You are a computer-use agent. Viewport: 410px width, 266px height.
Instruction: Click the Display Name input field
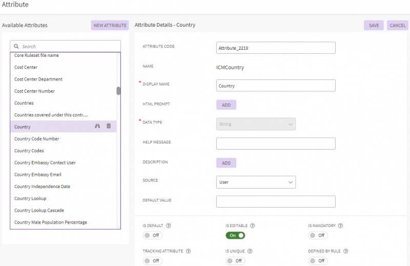276,86
